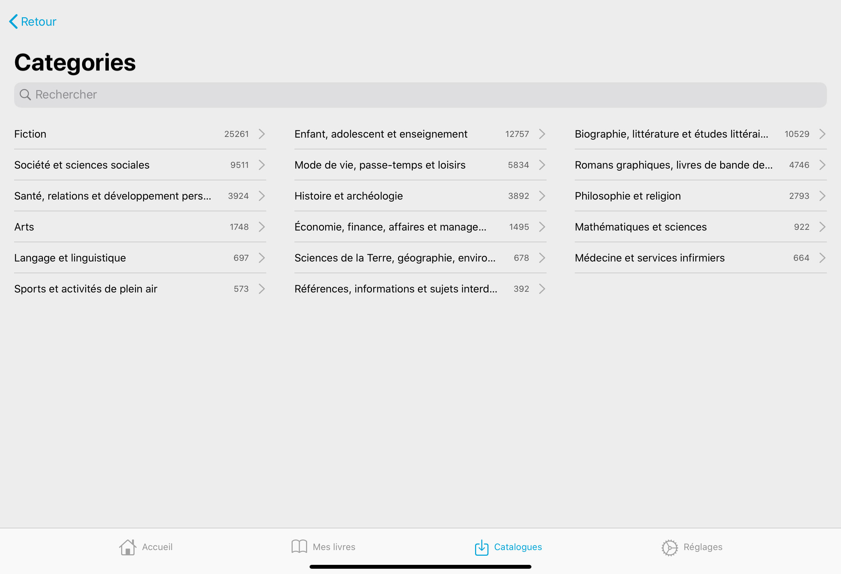Open chevron beside Histoire et archéologie
Screen dimensions: 841x574
pyautogui.click(x=542, y=196)
